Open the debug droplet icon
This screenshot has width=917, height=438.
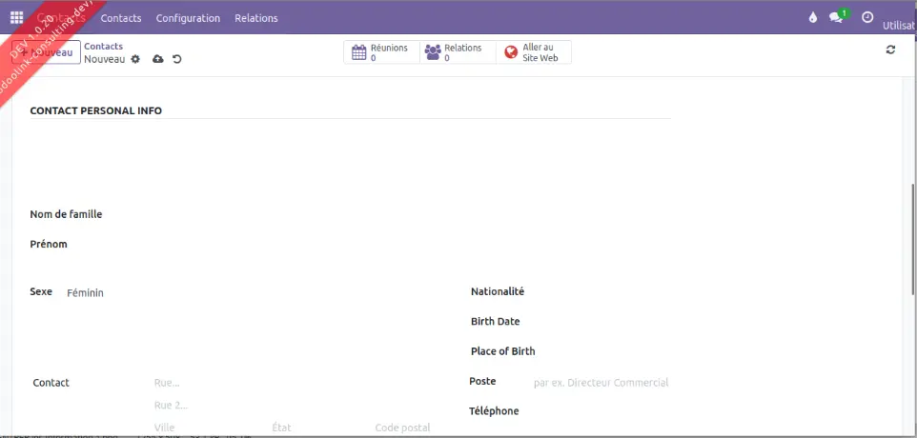click(812, 17)
